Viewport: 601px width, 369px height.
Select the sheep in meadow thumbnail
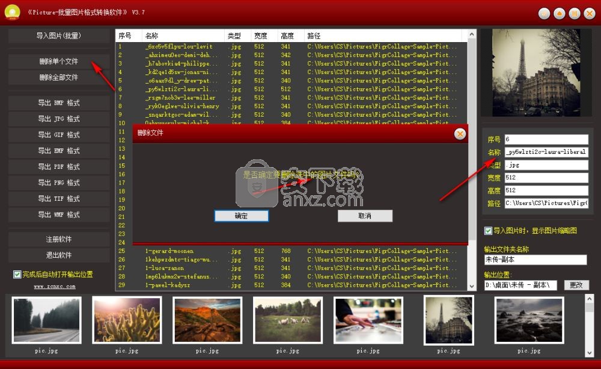click(288, 320)
